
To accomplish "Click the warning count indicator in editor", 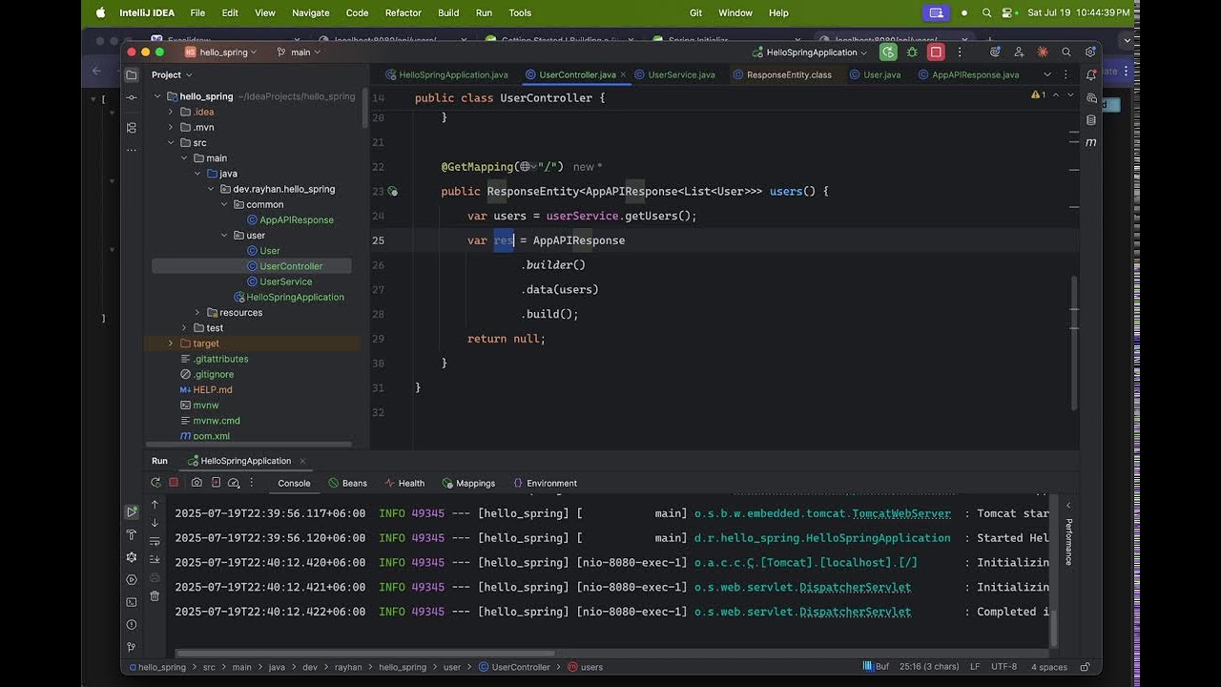I will (1039, 95).
